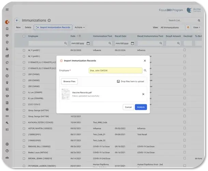Image resolution: width=208 pixels, height=171 pixels.
Task: Sort by the Employee column header
Action: point(33,36)
